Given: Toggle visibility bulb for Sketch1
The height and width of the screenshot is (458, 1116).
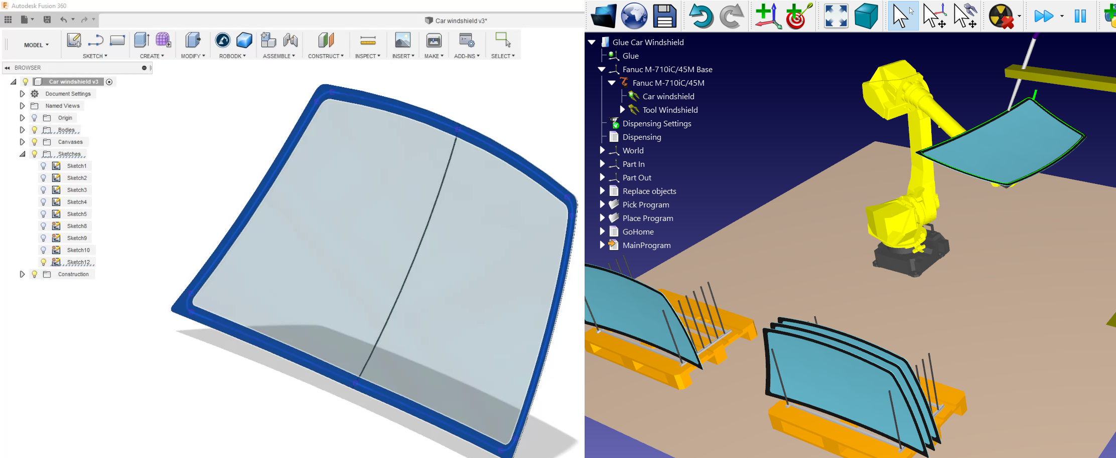Looking at the screenshot, I should (43, 166).
